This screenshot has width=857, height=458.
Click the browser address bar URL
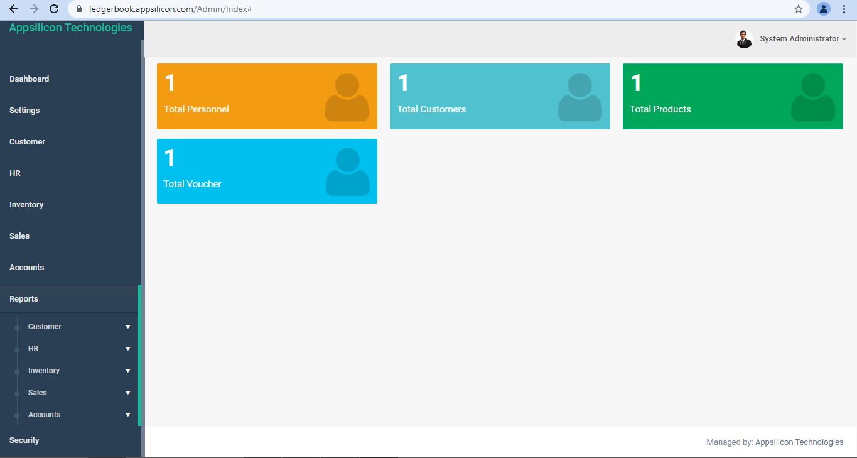(171, 9)
